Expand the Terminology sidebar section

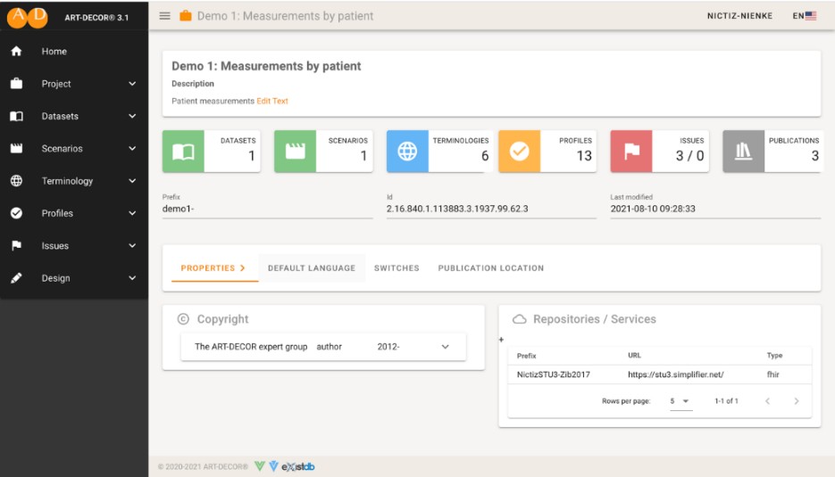[x=132, y=182]
